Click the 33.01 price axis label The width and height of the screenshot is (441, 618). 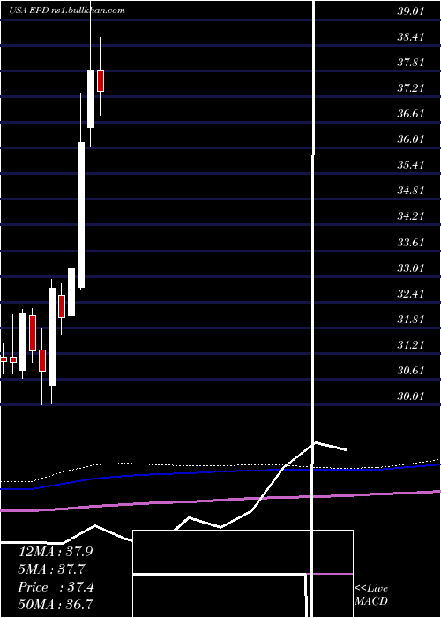point(411,268)
